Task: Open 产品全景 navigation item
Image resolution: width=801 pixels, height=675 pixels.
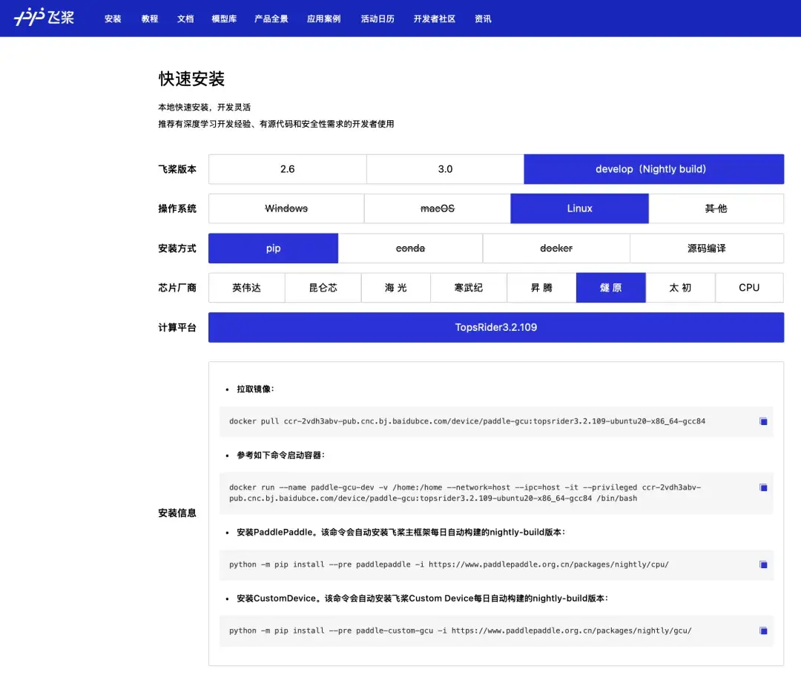Action: [271, 19]
